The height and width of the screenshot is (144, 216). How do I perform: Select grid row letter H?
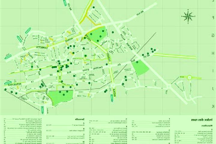click(x=213, y=53)
